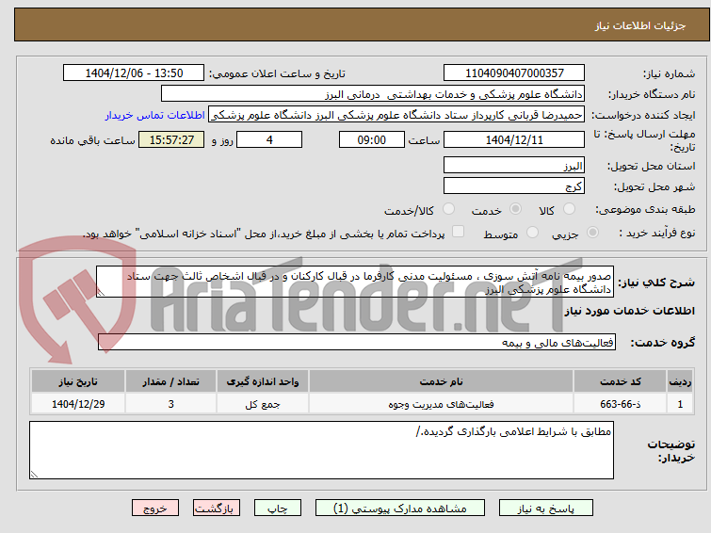Click the گروه خدمت field فعالیت‌های مالی و بیمه
This screenshot has height=533, width=711.
click(356, 342)
